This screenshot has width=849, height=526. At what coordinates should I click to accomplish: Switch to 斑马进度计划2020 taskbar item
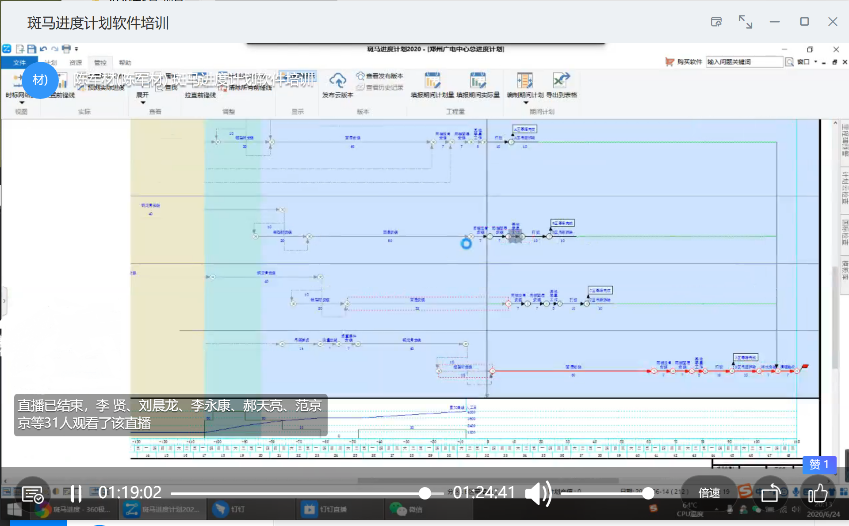pos(162,509)
